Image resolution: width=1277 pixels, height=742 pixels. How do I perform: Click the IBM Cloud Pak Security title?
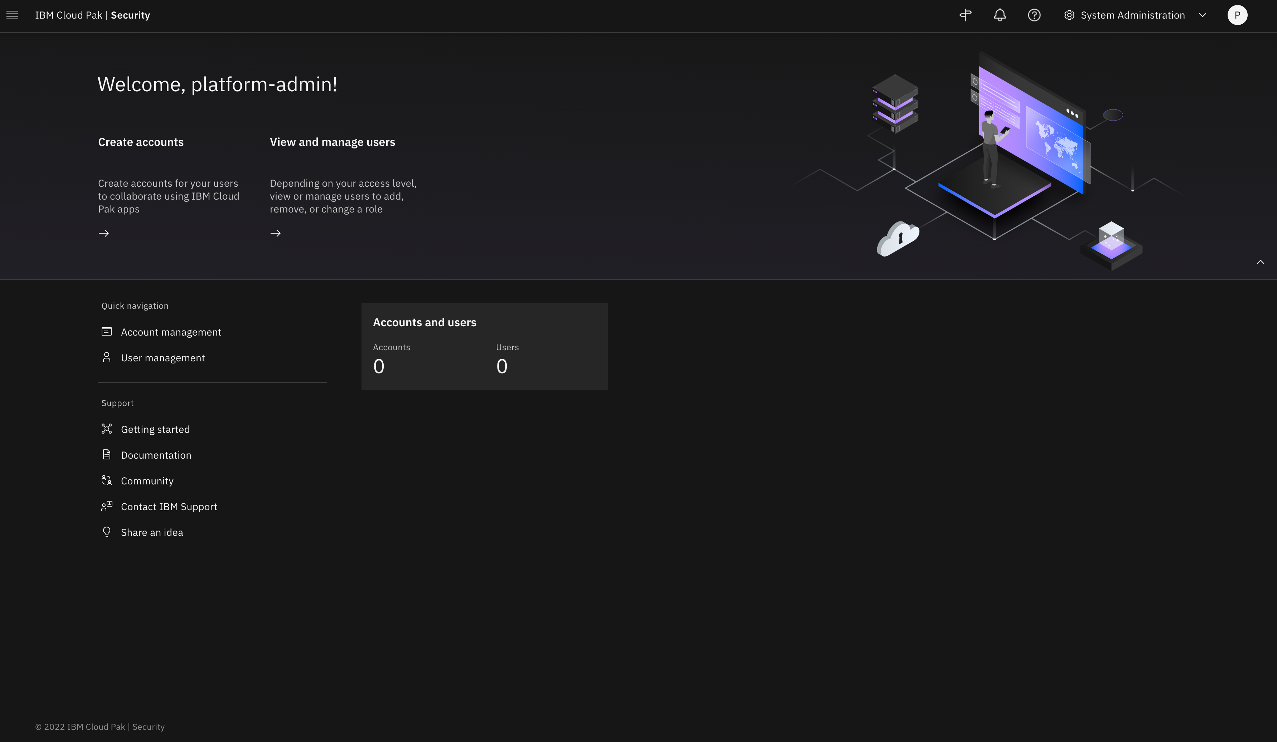coord(93,15)
